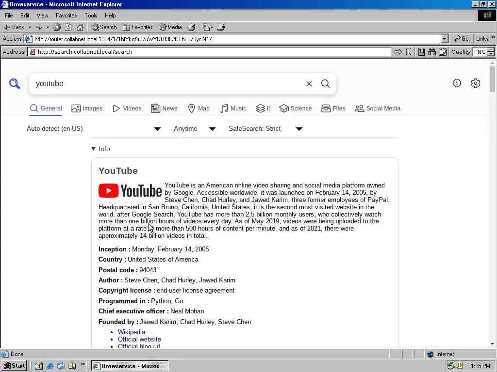Switch to the It tab
This screenshot has width=497, height=372.
(263, 108)
